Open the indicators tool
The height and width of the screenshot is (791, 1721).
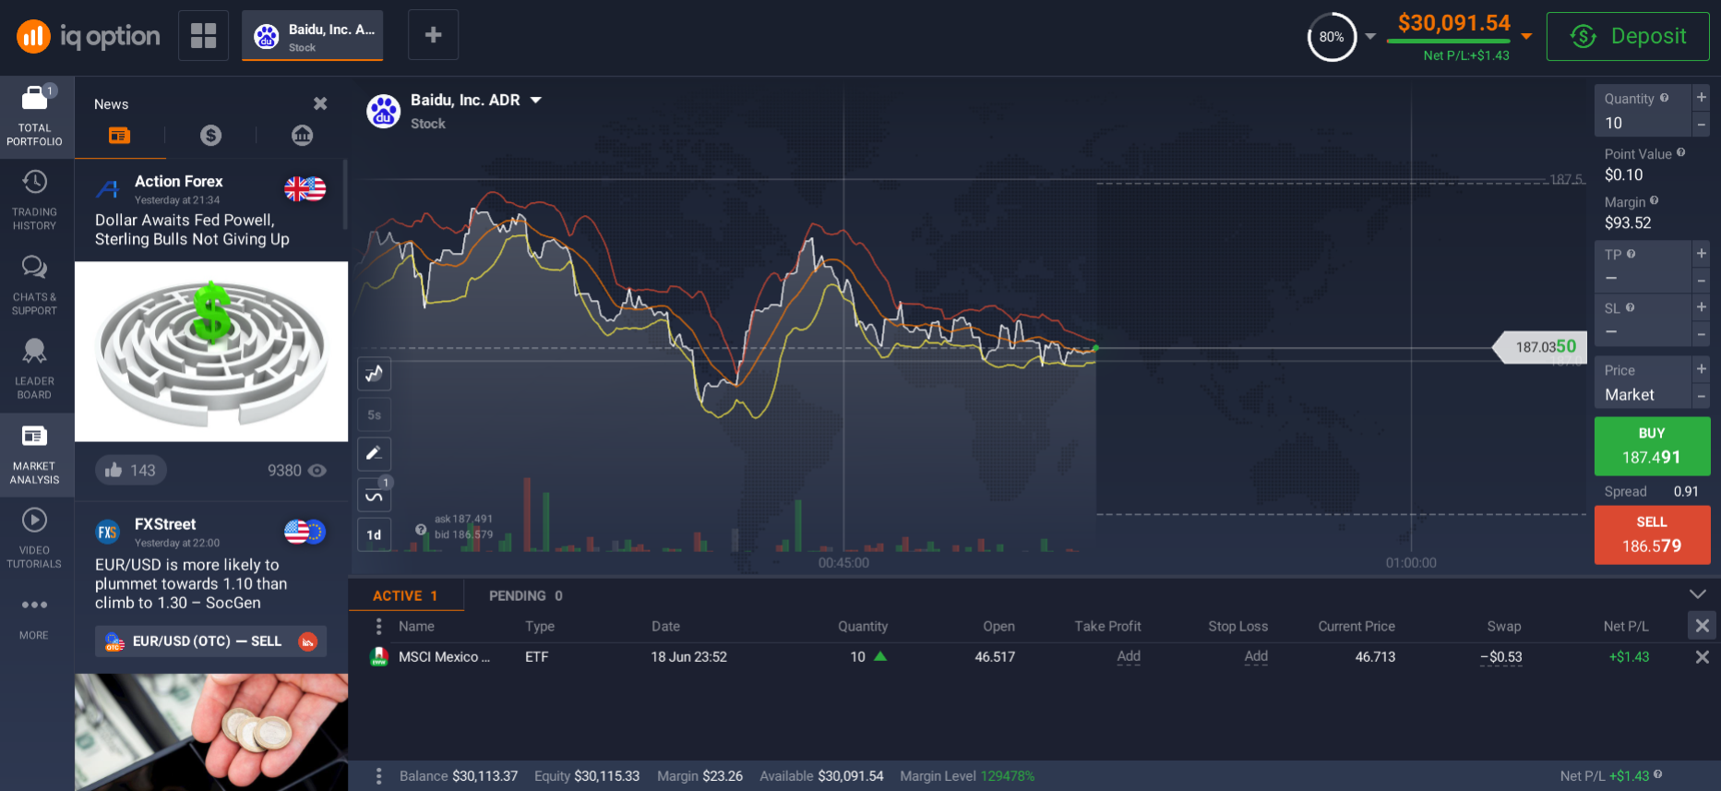(x=374, y=495)
